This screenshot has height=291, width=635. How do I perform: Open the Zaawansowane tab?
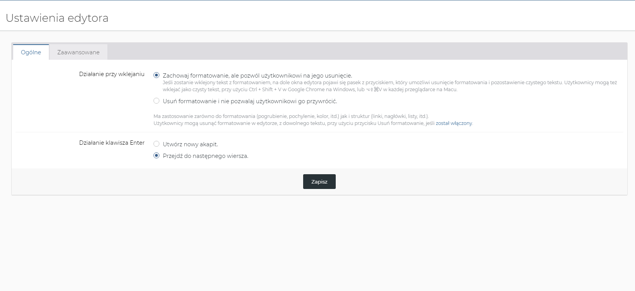coord(78,52)
